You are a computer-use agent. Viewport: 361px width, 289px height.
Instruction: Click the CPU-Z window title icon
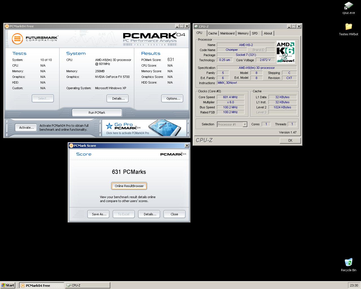click(196, 27)
